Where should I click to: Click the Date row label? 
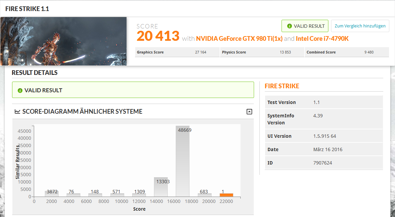click(273, 149)
